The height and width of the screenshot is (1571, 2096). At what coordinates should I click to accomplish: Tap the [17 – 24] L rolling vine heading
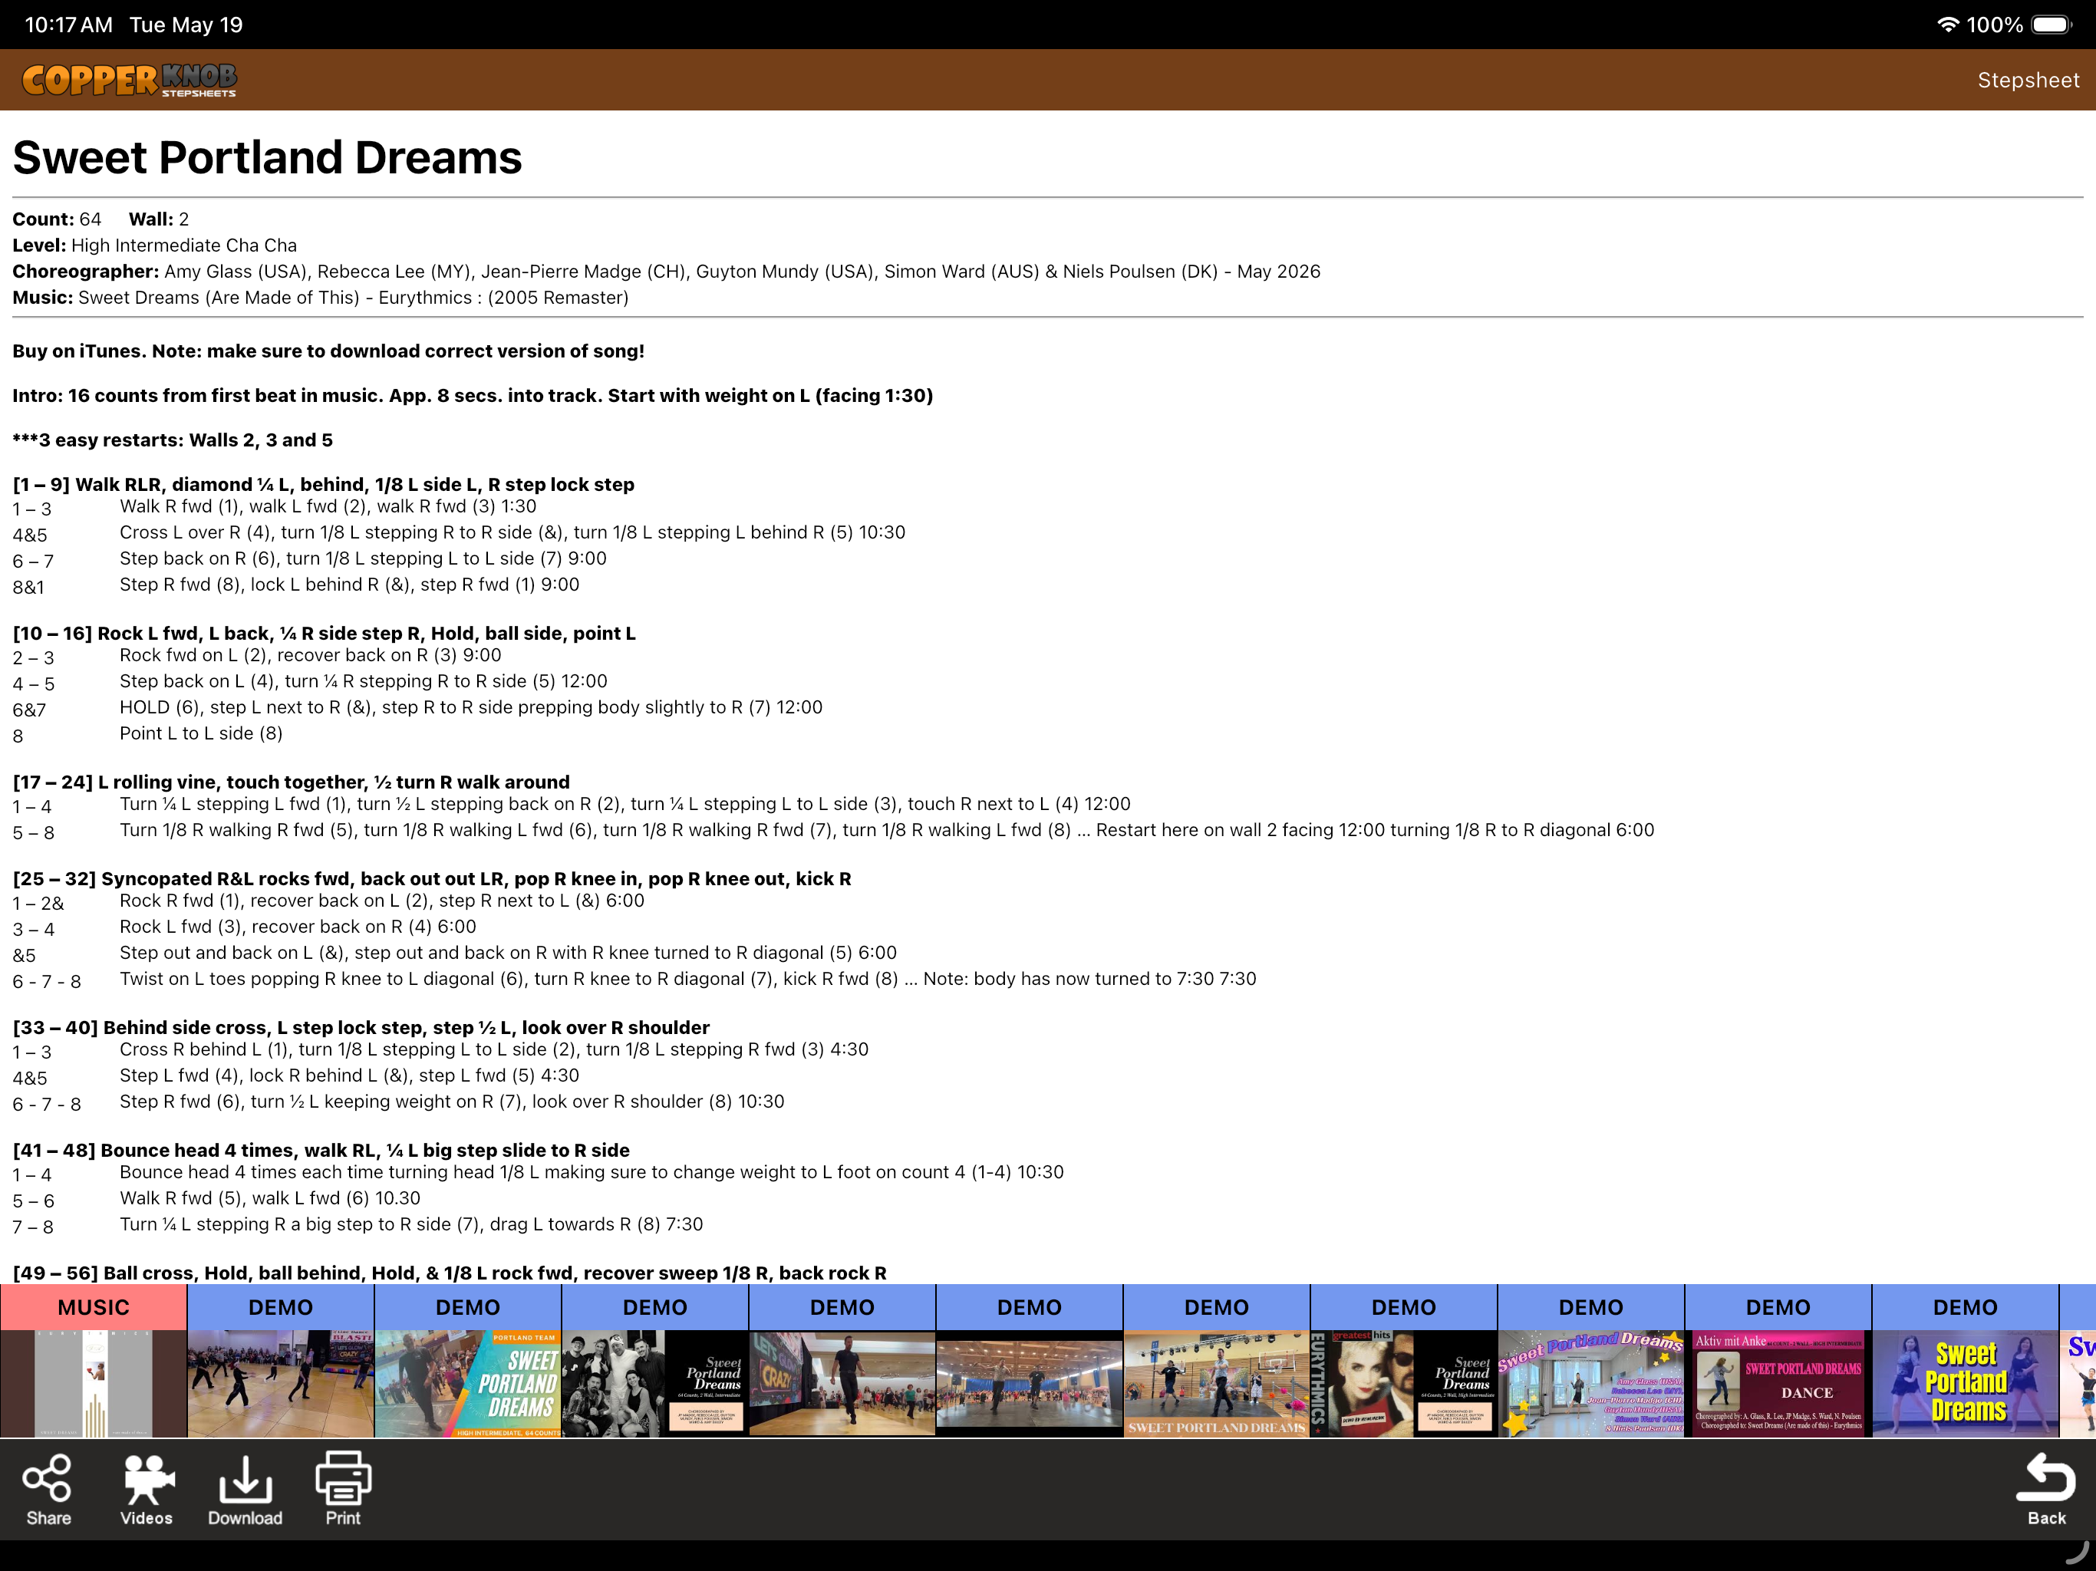tap(291, 782)
